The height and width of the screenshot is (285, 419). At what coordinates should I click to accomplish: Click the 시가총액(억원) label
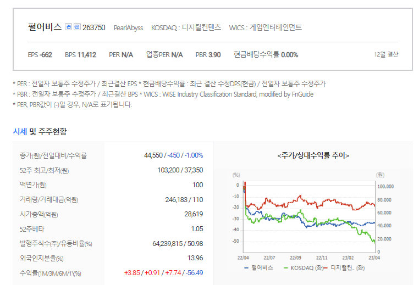38,214
